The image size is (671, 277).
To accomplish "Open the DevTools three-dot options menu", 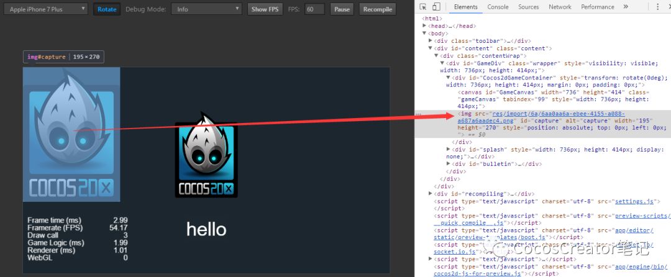I will [x=658, y=6].
